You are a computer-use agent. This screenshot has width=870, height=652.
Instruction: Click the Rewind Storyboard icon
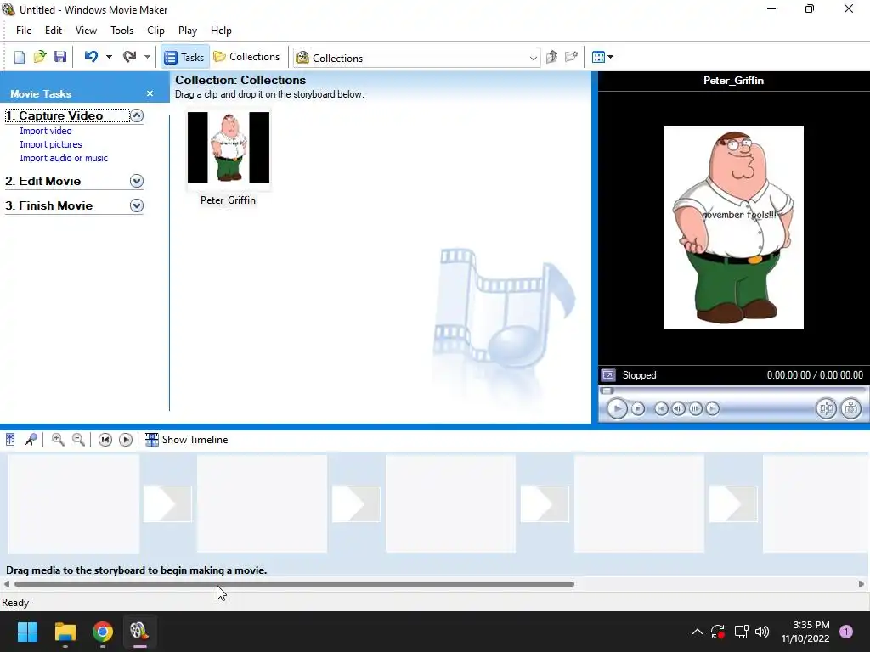(105, 440)
